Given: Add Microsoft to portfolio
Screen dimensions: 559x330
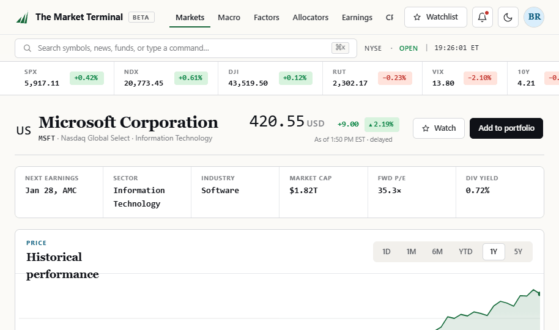Looking at the screenshot, I should pos(506,128).
